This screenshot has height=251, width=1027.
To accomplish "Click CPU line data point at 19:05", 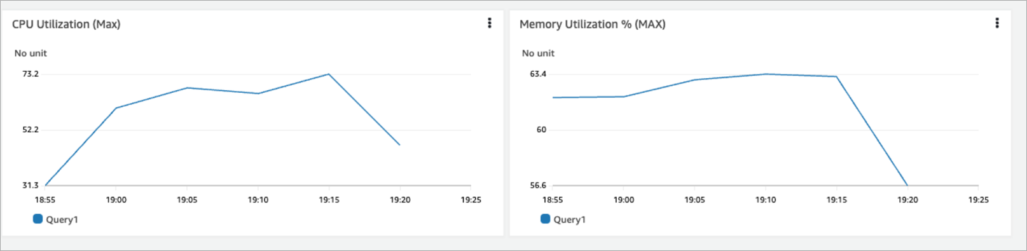I will pyautogui.click(x=187, y=88).
